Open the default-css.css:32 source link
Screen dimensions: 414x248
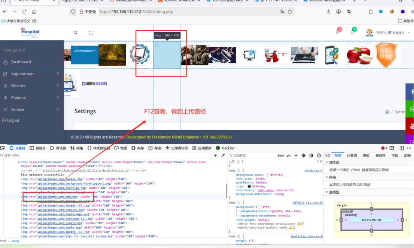coord(308,203)
